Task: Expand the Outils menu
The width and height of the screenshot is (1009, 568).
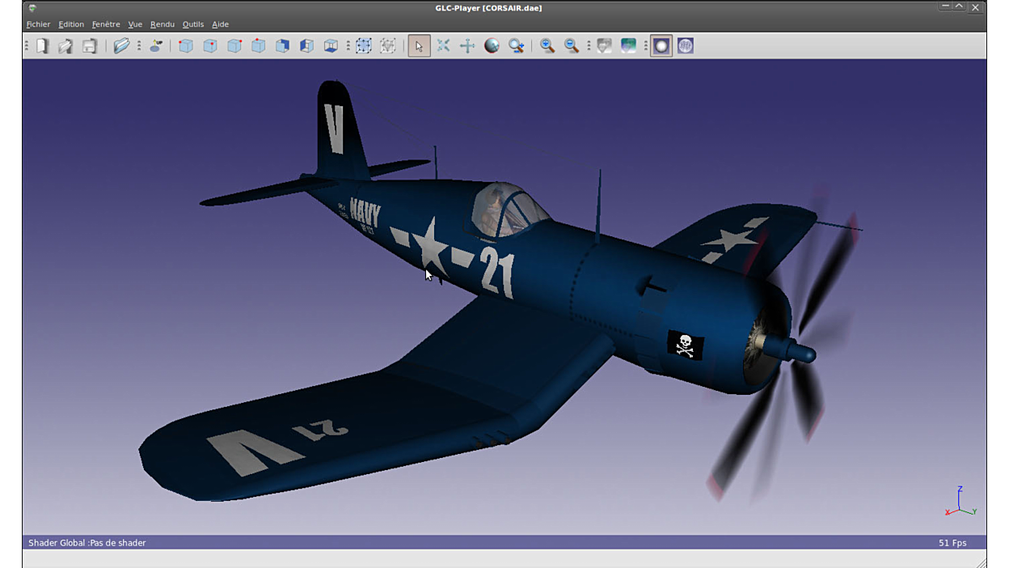Action: click(192, 24)
